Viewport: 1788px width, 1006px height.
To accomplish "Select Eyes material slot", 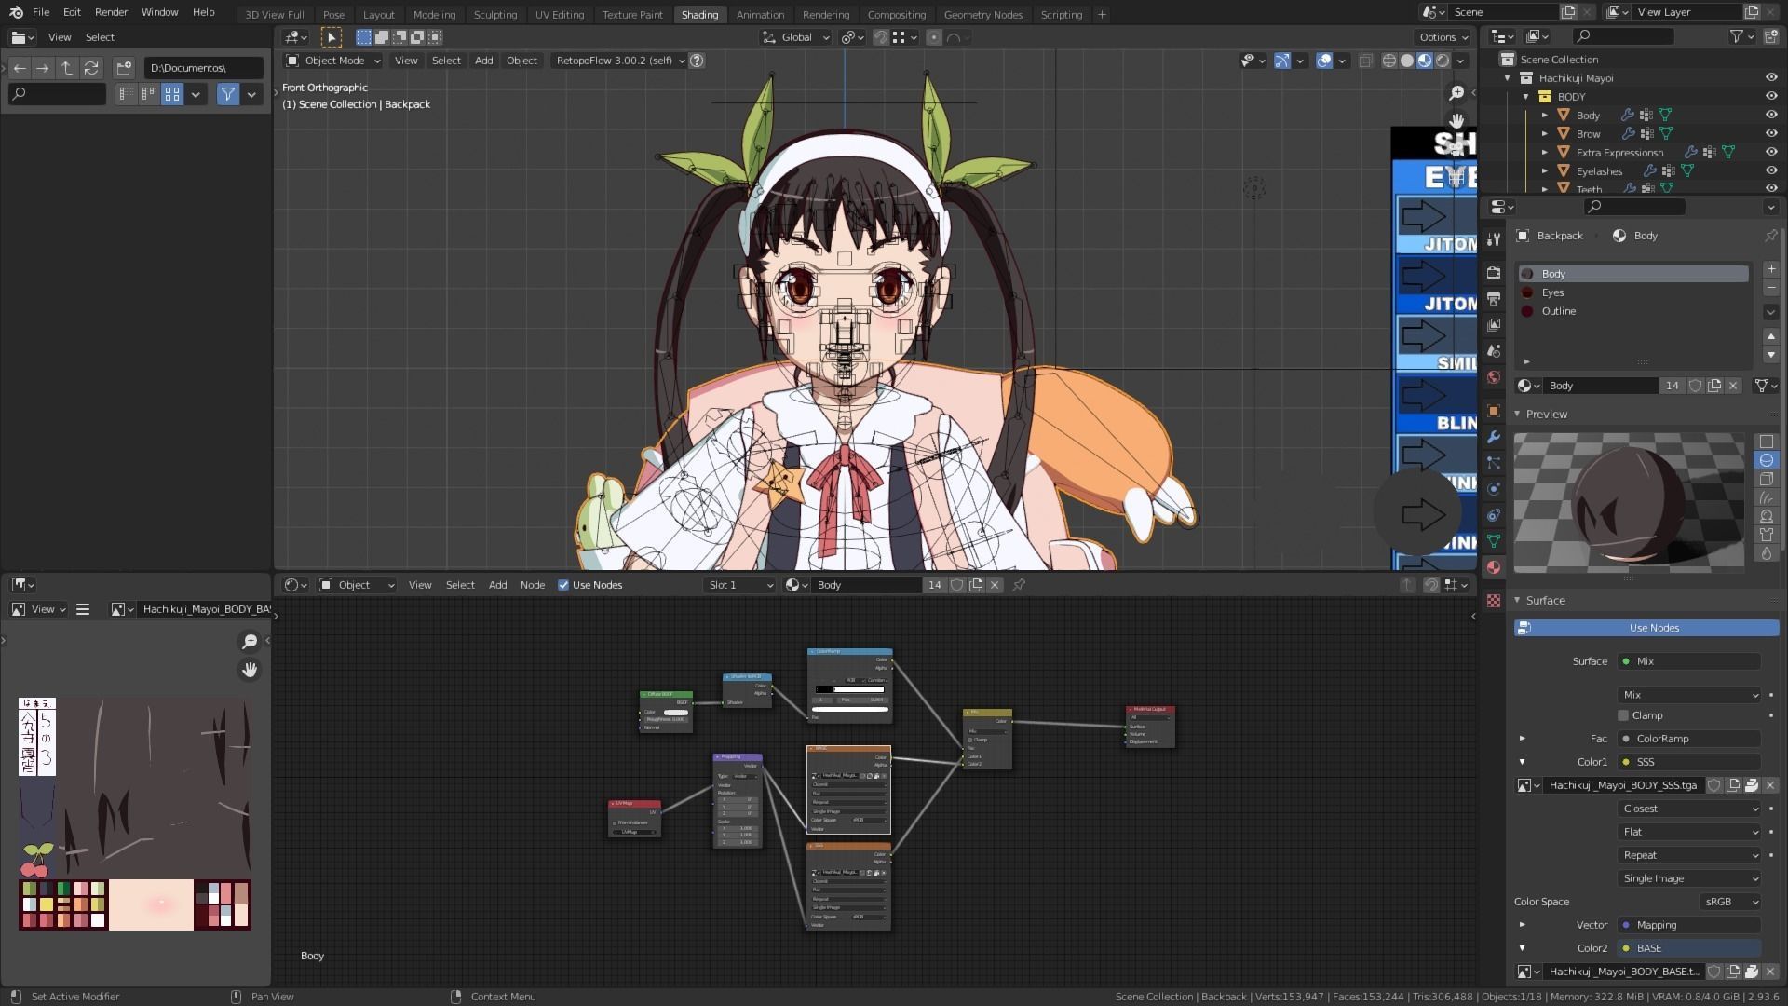I will tap(1633, 292).
